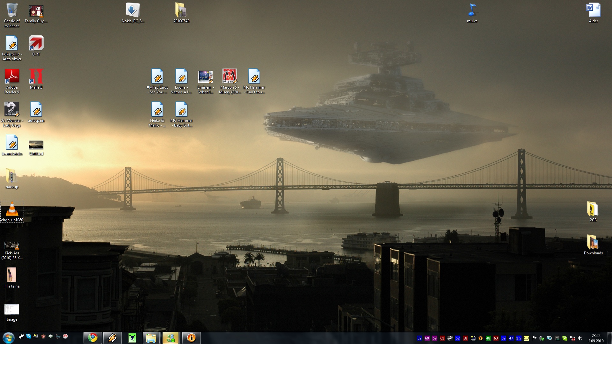612x372 pixels.
Task: Open network status tray icon
Action: (x=572, y=338)
